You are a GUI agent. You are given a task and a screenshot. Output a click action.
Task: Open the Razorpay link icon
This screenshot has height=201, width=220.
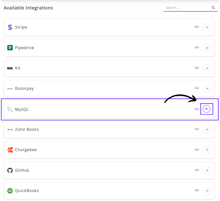pyautogui.click(x=197, y=88)
